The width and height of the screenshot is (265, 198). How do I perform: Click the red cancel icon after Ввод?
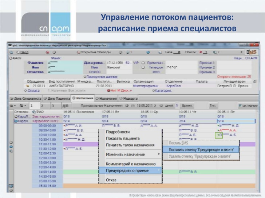(47, 52)
